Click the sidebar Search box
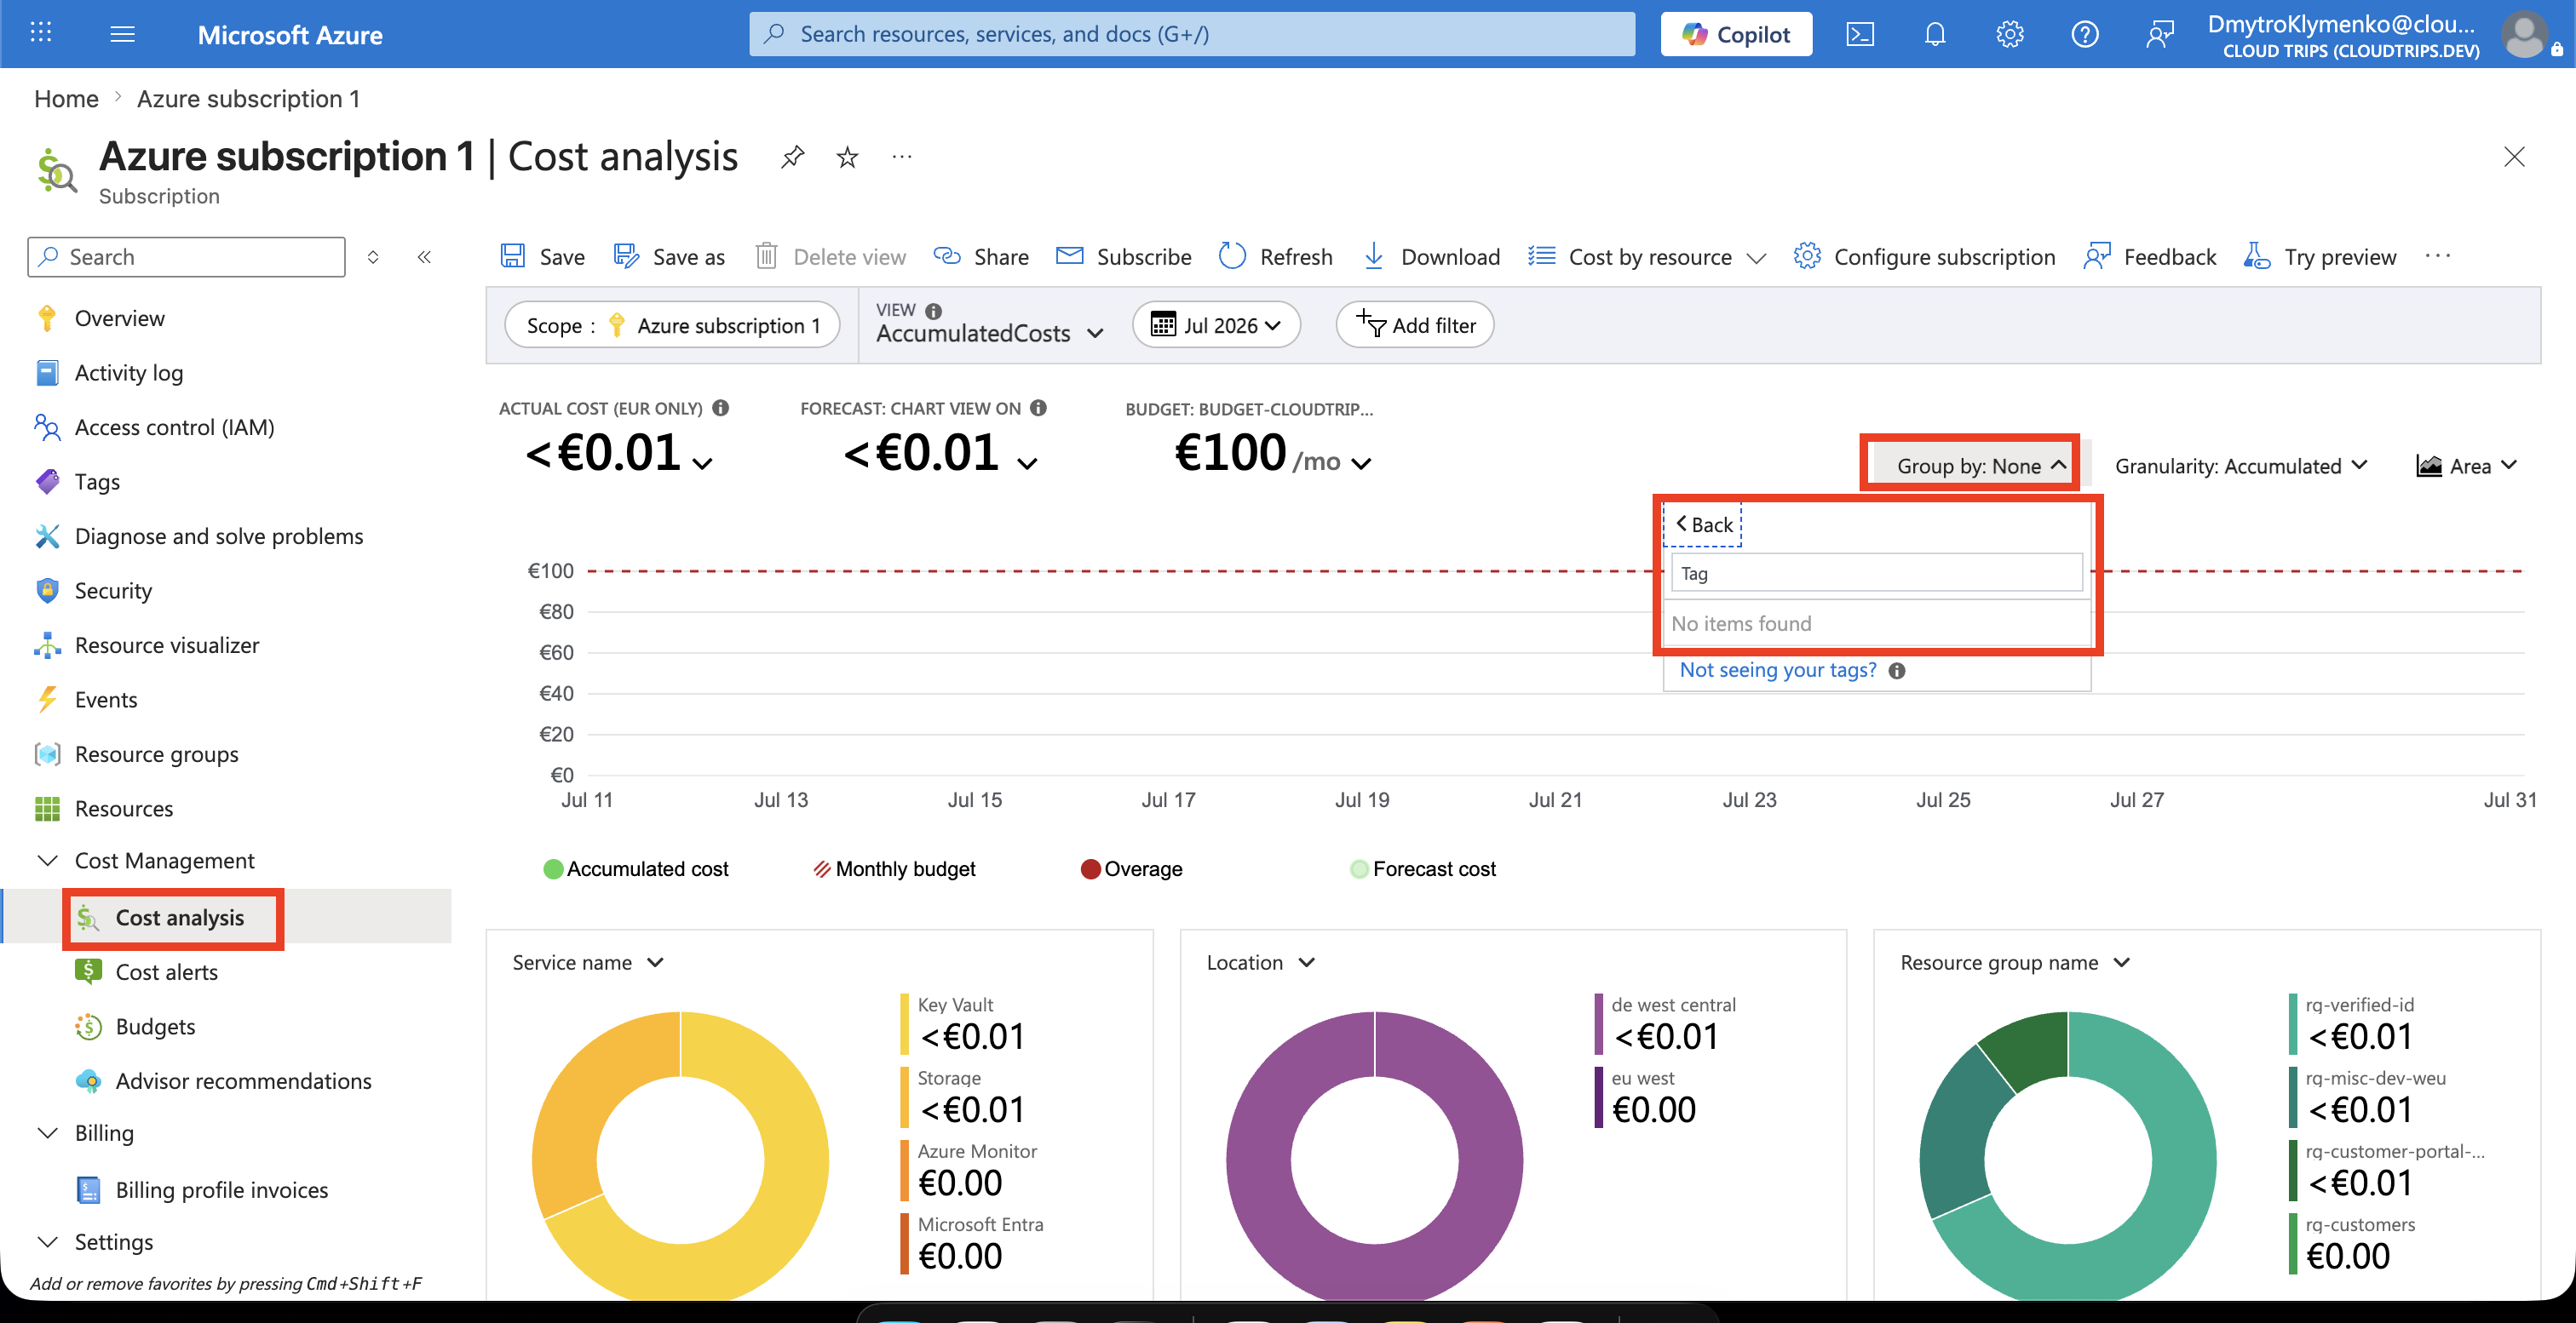 click(187, 257)
